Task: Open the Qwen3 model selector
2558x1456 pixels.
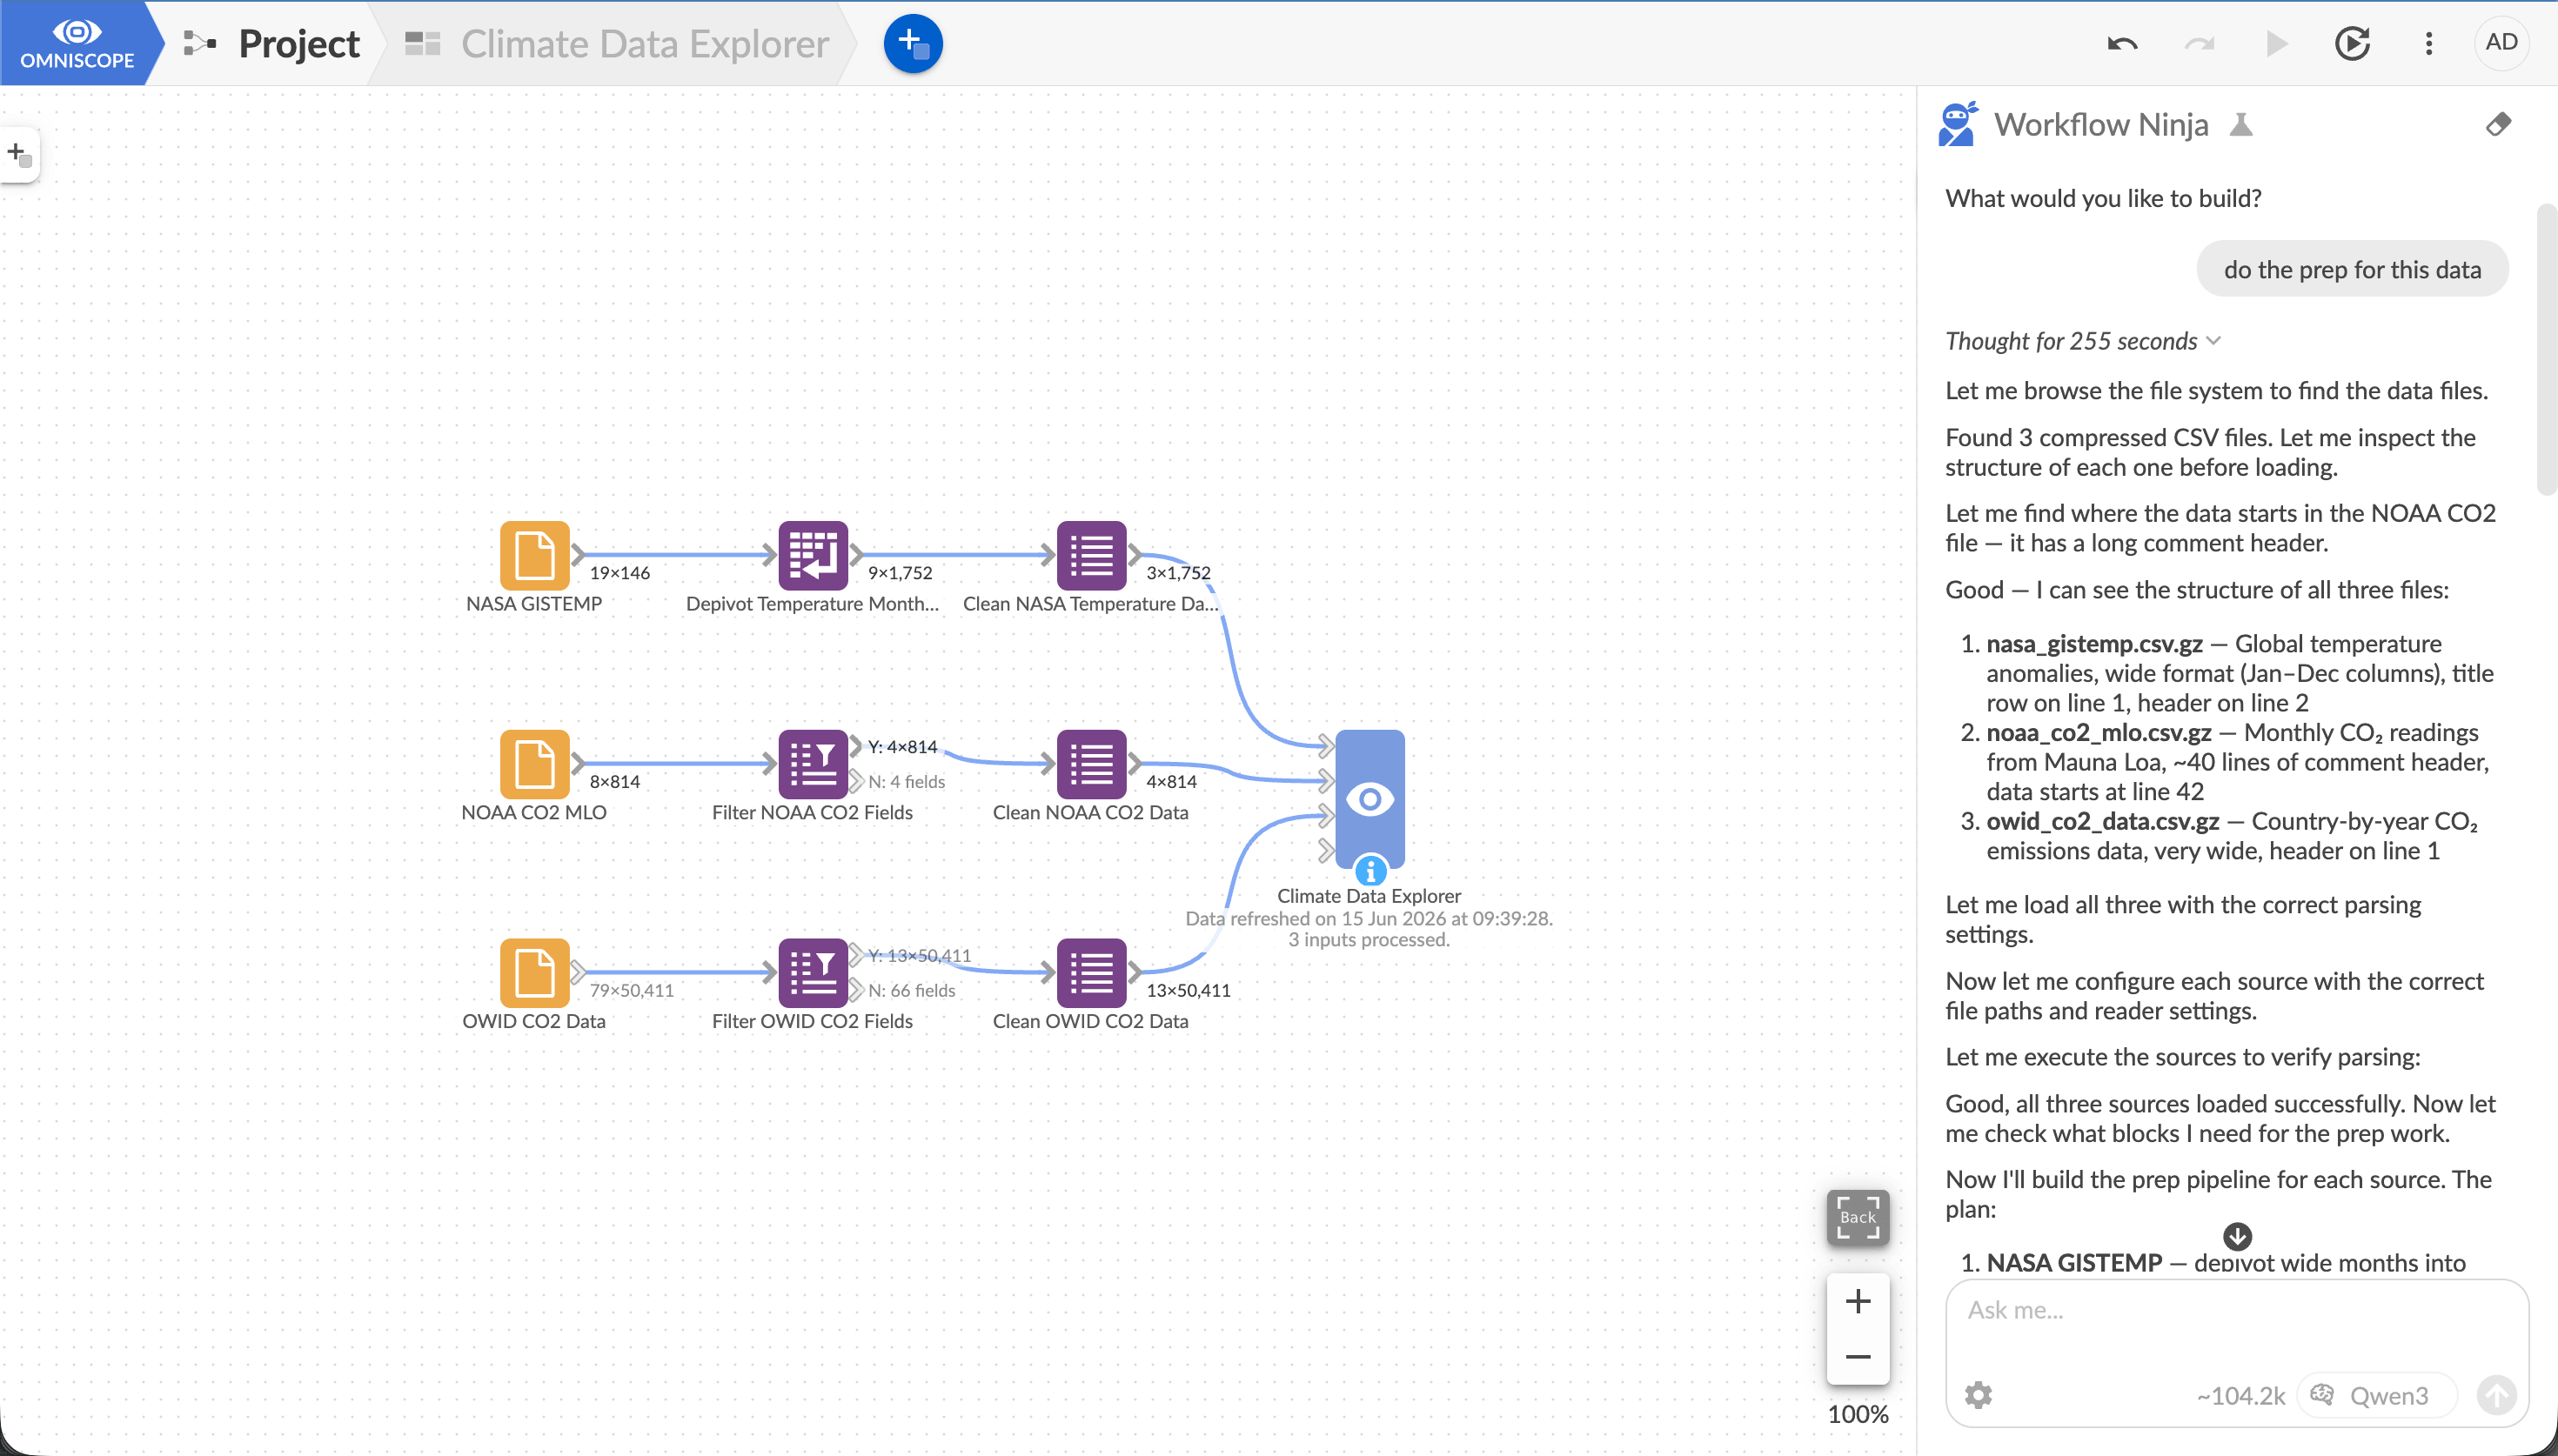Action: [x=2376, y=1395]
